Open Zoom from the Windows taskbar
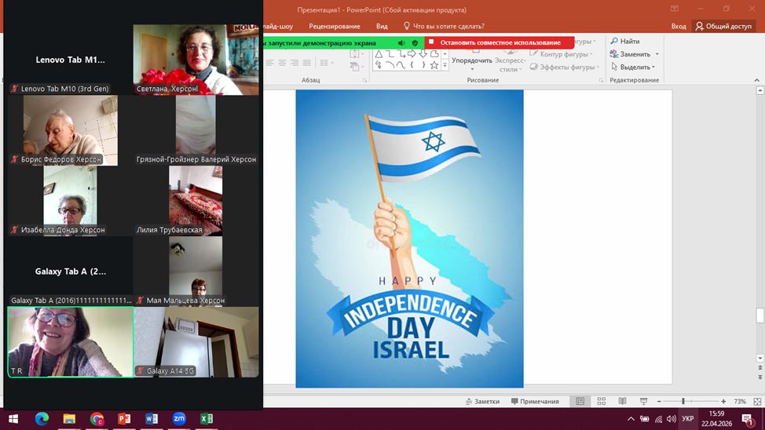Image resolution: width=765 pixels, height=430 pixels. [x=179, y=419]
